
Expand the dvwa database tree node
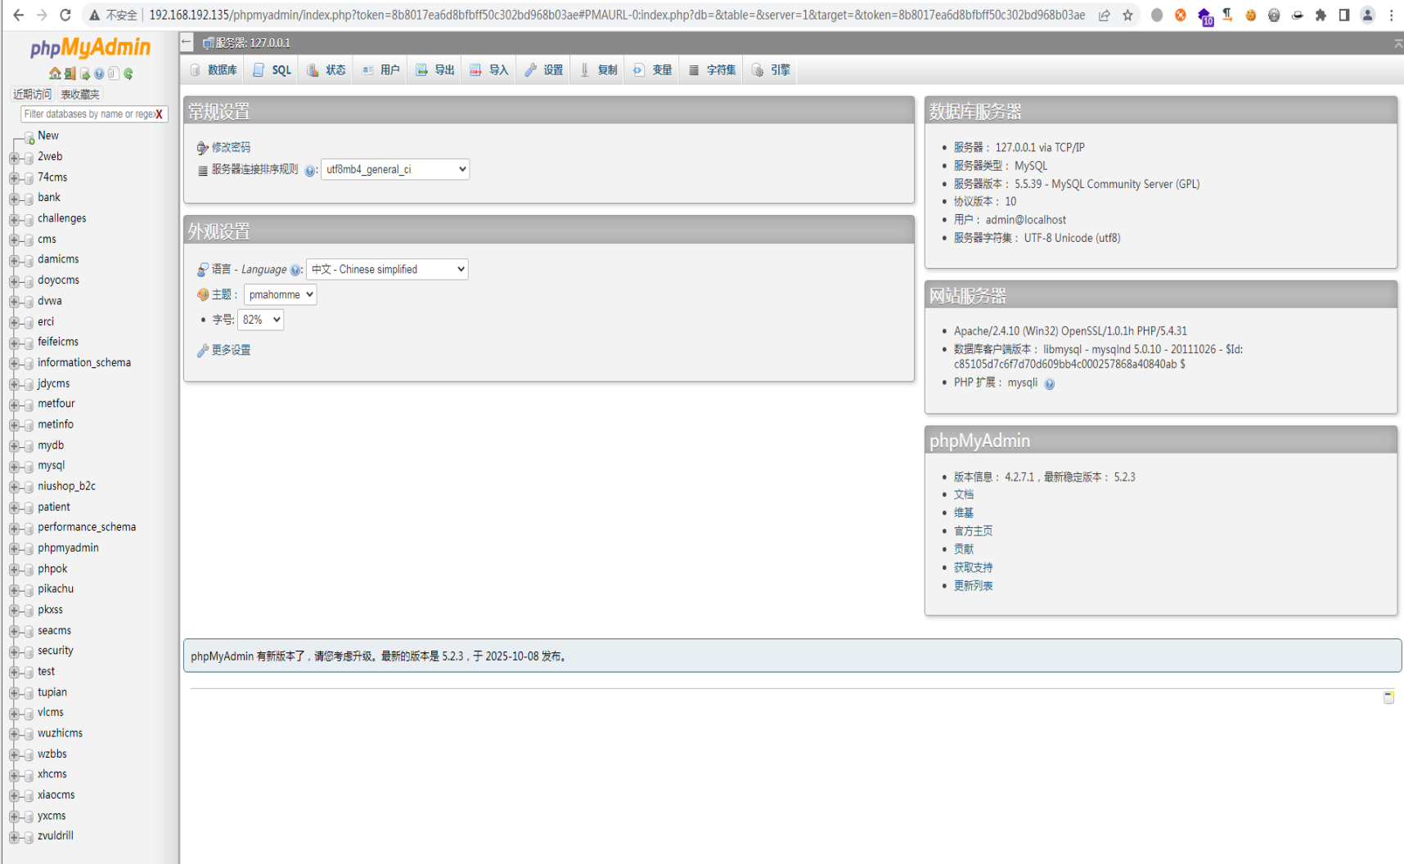click(x=14, y=302)
